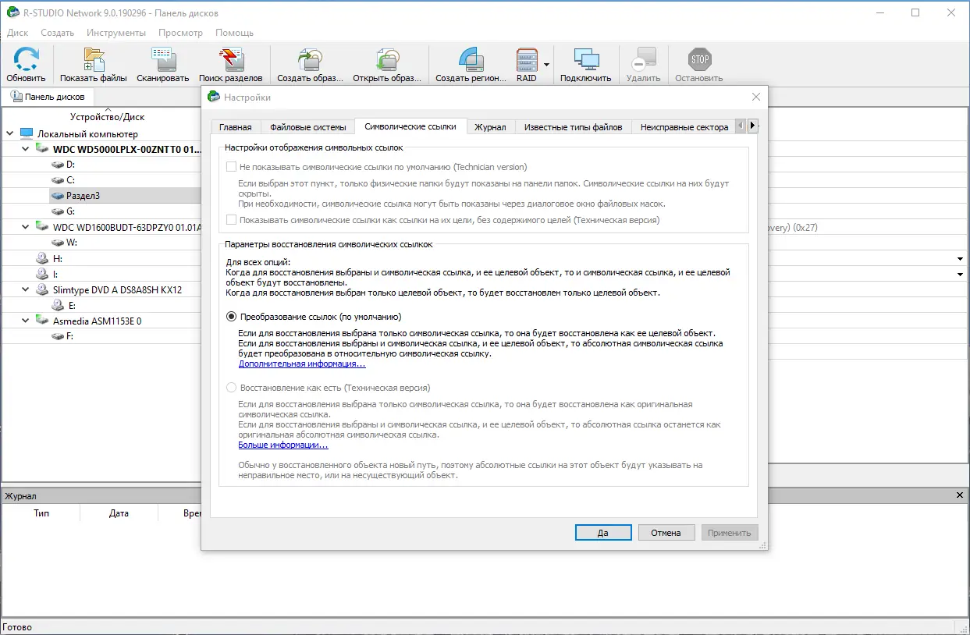The height and width of the screenshot is (635, 970).
Task: Click drive icon next to F:
Action: coord(58,336)
